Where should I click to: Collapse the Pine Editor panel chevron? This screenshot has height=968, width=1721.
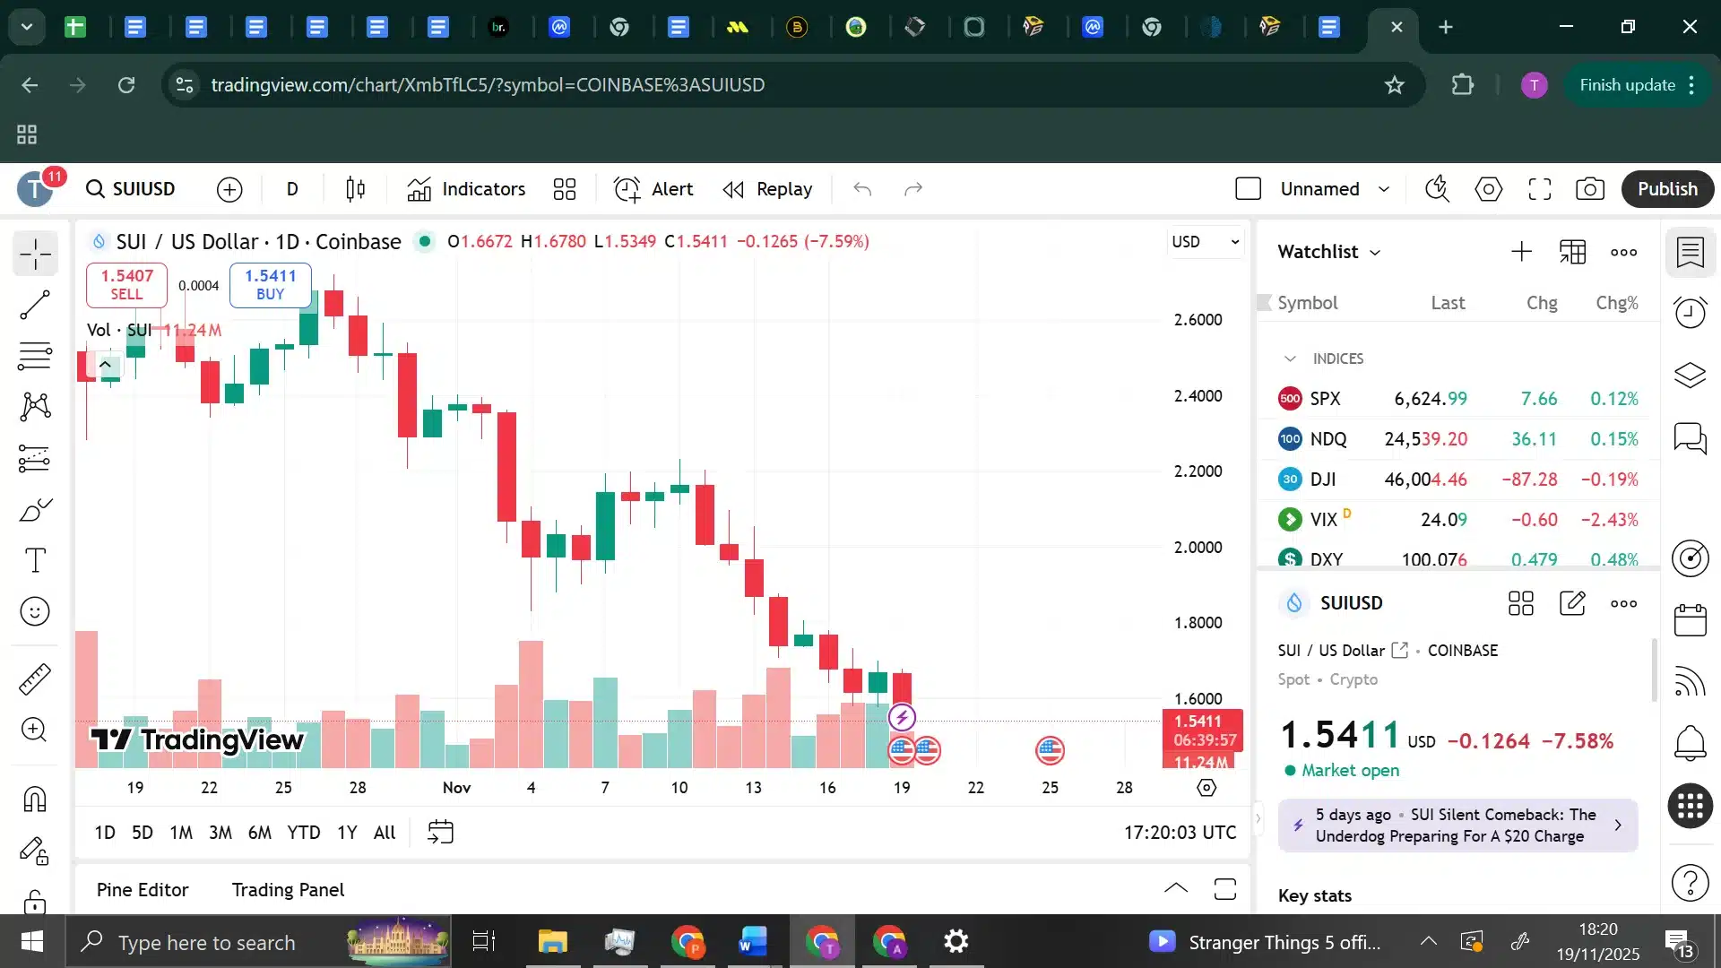(x=1175, y=888)
